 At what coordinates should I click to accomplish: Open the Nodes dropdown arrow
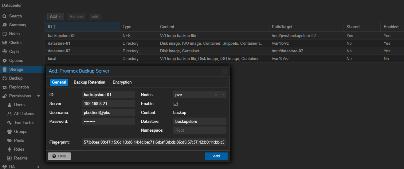coord(223,95)
